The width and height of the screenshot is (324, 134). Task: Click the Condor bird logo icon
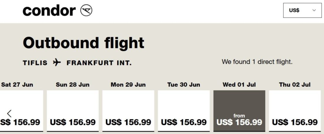coord(86,11)
